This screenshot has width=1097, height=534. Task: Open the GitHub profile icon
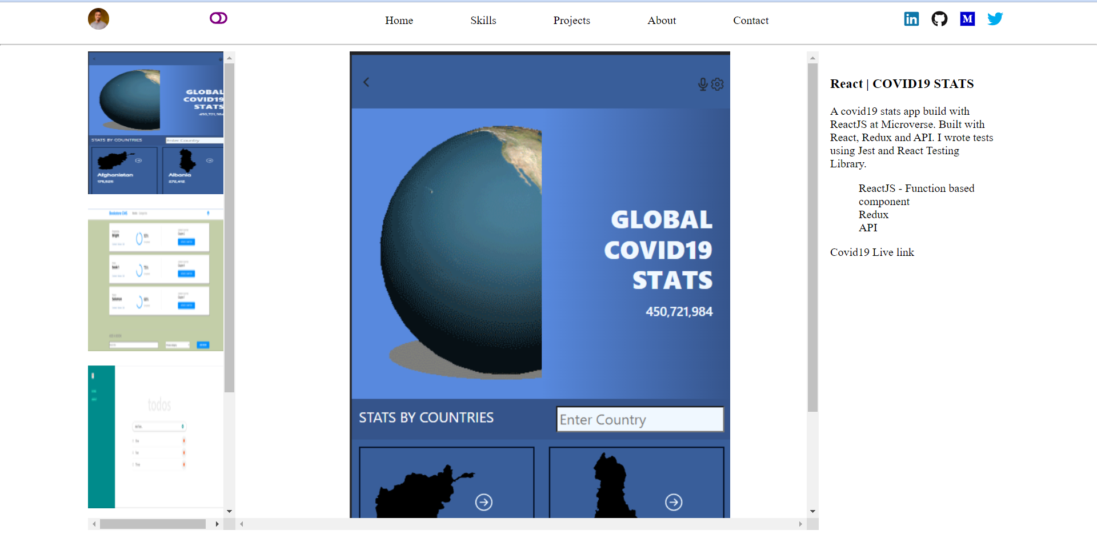pyautogui.click(x=939, y=19)
